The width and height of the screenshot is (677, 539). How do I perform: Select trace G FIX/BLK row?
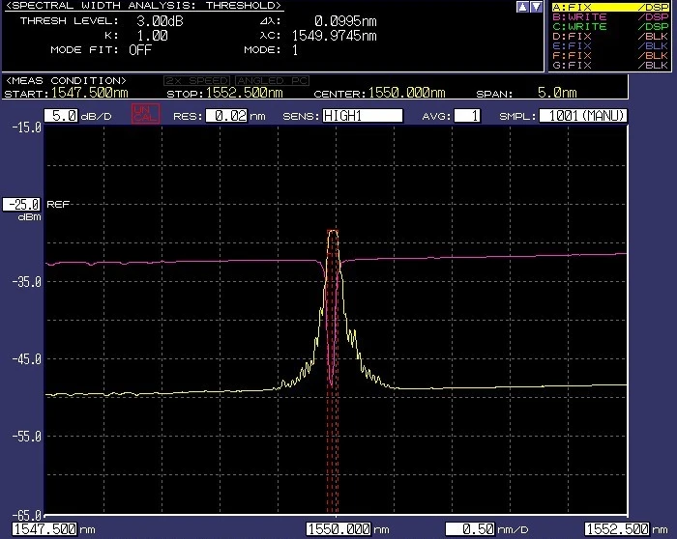[610, 65]
